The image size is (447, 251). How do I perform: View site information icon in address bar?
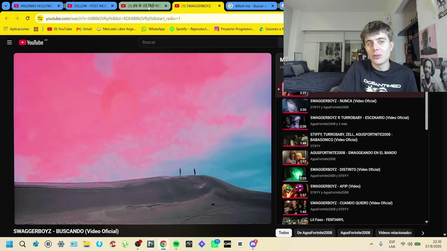(40, 18)
